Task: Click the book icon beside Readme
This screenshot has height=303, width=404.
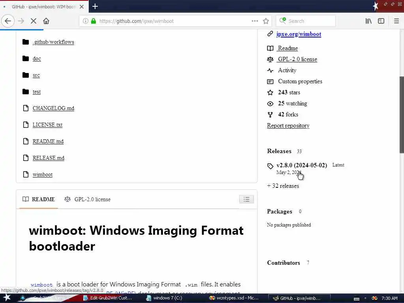Action: 270,48
